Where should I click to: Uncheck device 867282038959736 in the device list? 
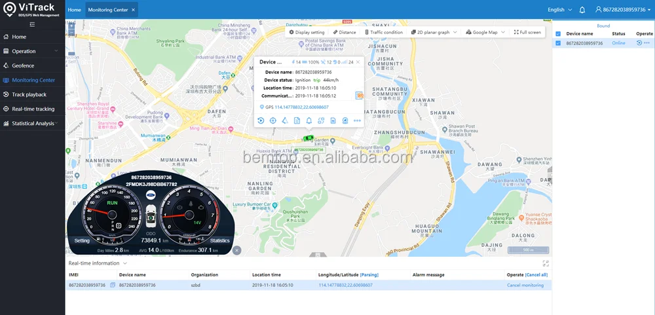pos(558,43)
